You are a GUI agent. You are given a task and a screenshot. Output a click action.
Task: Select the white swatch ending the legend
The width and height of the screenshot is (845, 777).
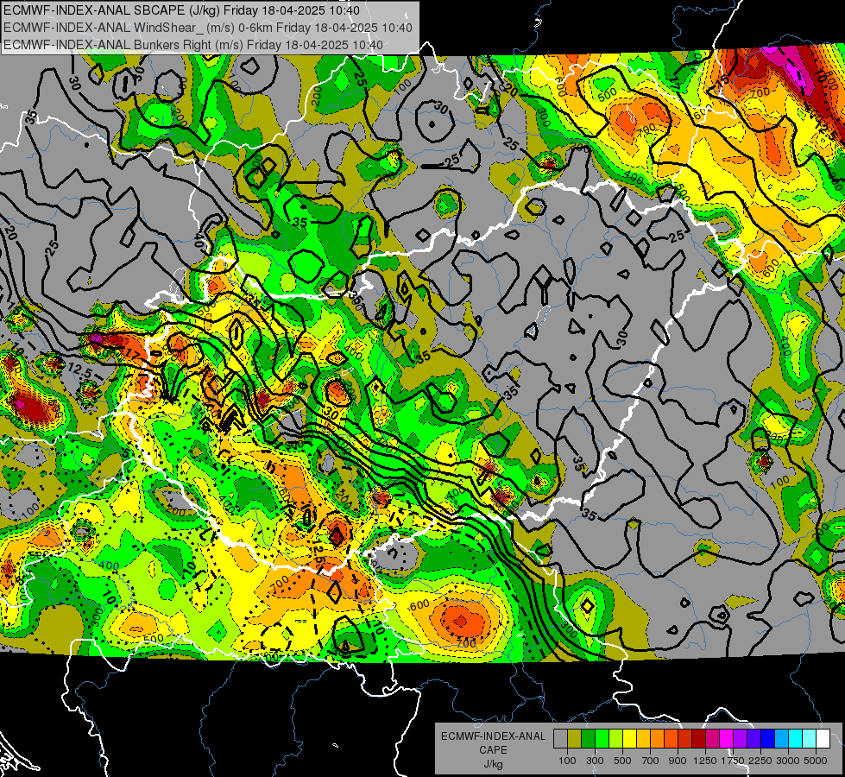823,738
